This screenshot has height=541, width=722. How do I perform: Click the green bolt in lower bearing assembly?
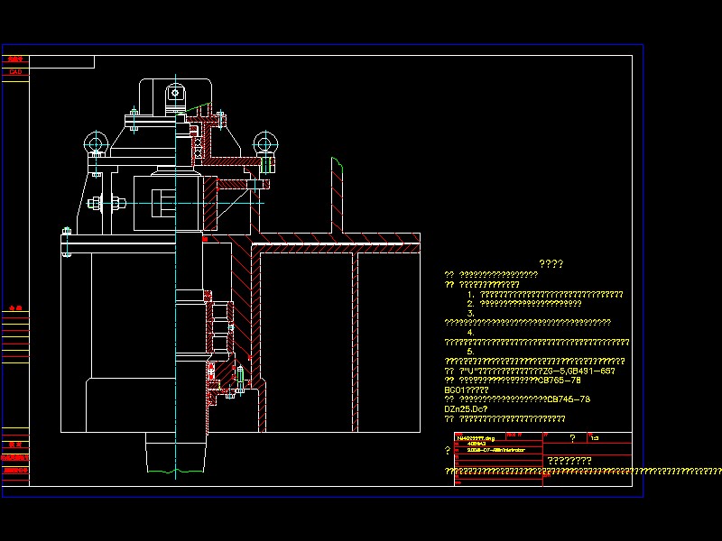point(241,372)
